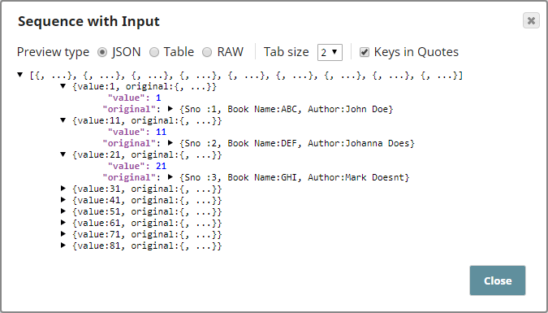Viewport: 548px width, 313px height.
Task: Click the JSON label text
Action: (126, 52)
